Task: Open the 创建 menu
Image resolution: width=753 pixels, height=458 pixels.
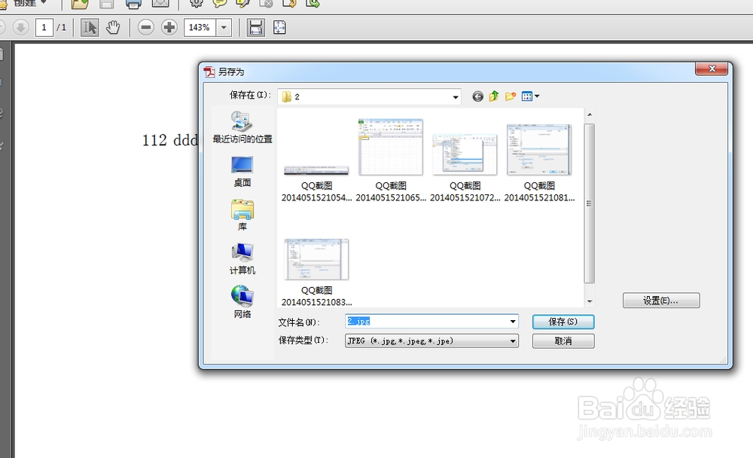Action: (x=27, y=4)
